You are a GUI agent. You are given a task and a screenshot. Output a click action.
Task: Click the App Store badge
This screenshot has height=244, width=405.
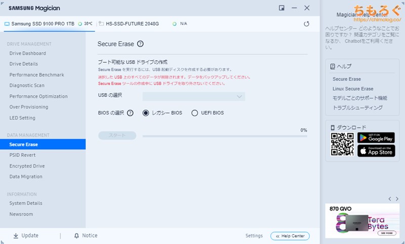point(376,151)
